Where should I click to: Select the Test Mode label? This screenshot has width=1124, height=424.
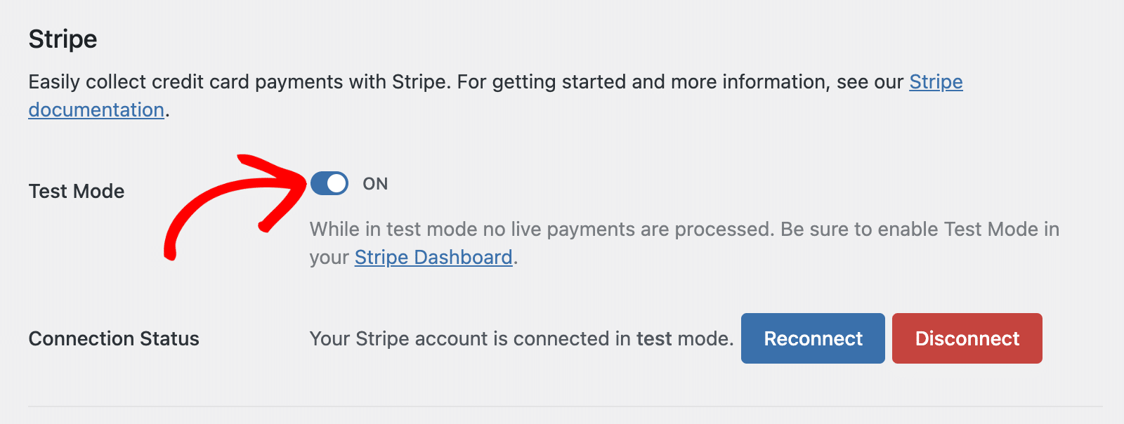click(76, 190)
